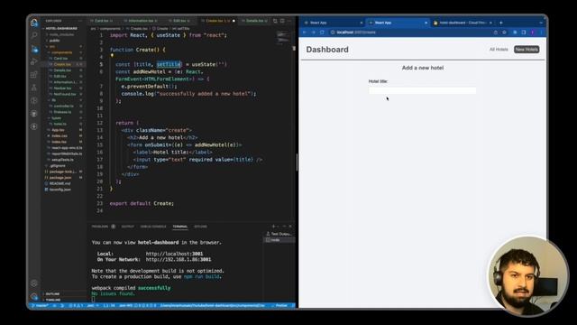Viewport: 577px width, 325px height.
Task: Open the Extensions view icon
Action: pyautogui.click(x=34, y=75)
